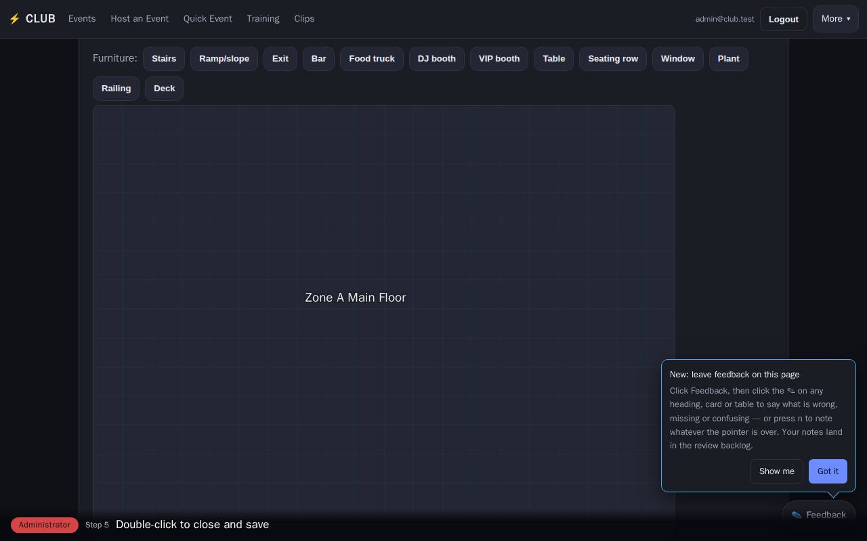Open Quick Event from the navbar

pyautogui.click(x=208, y=19)
